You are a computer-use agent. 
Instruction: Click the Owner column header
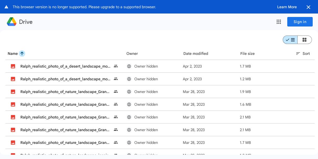(132, 54)
